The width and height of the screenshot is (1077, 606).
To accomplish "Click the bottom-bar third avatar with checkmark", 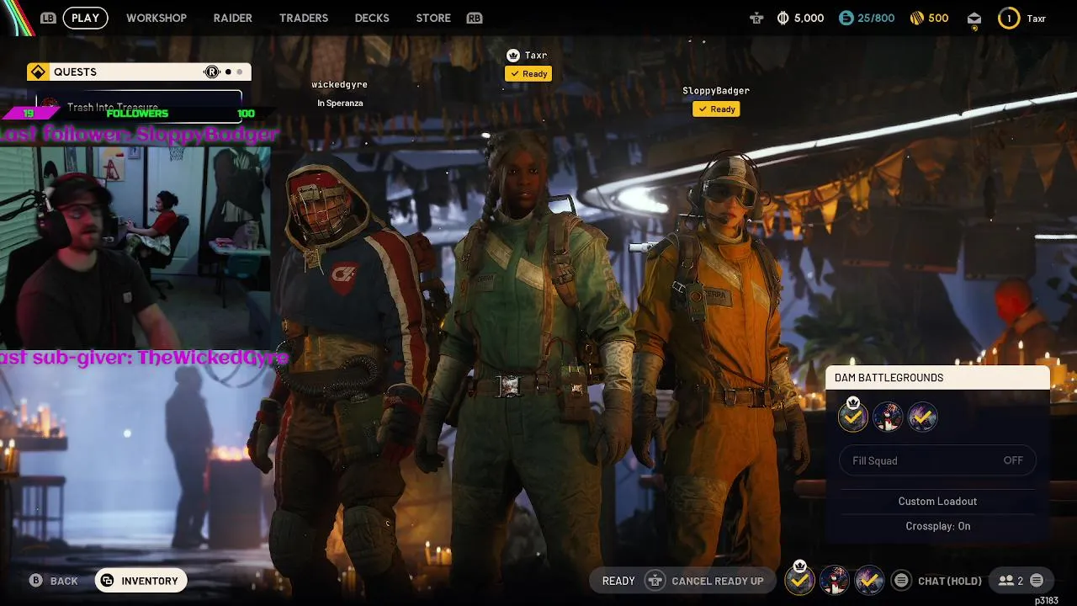I will tap(869, 580).
